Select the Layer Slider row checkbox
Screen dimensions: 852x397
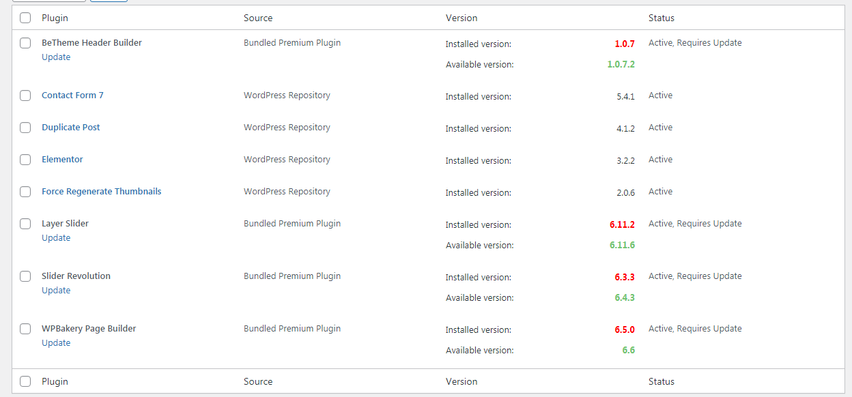[25, 224]
